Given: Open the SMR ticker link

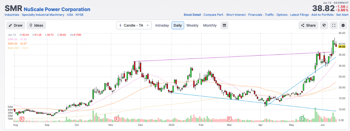Looking at the screenshot, I should (x=13, y=9).
